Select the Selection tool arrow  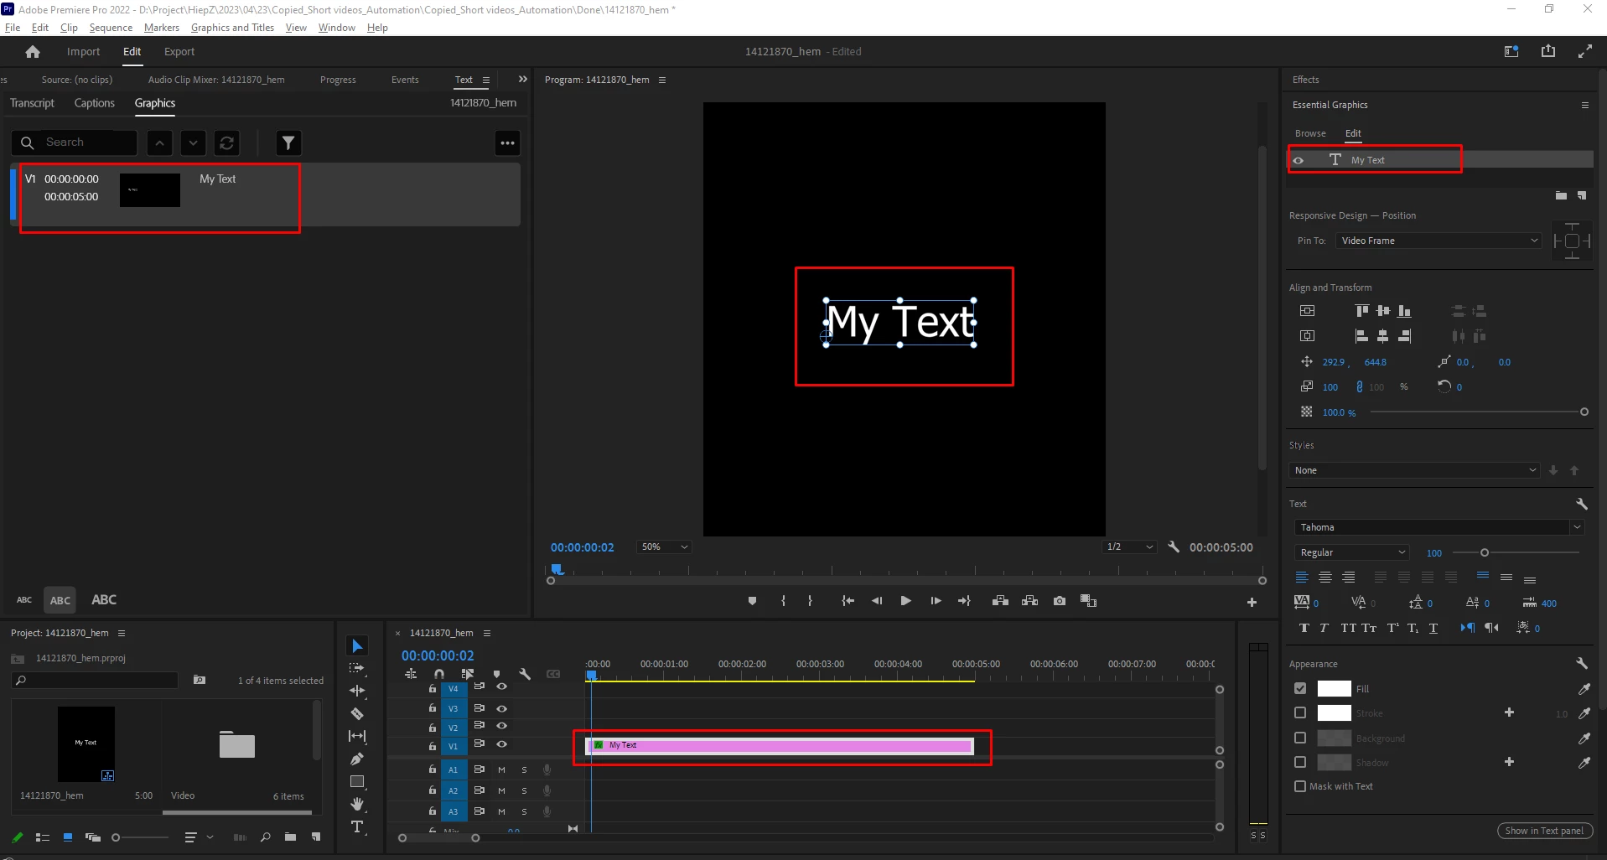click(357, 645)
